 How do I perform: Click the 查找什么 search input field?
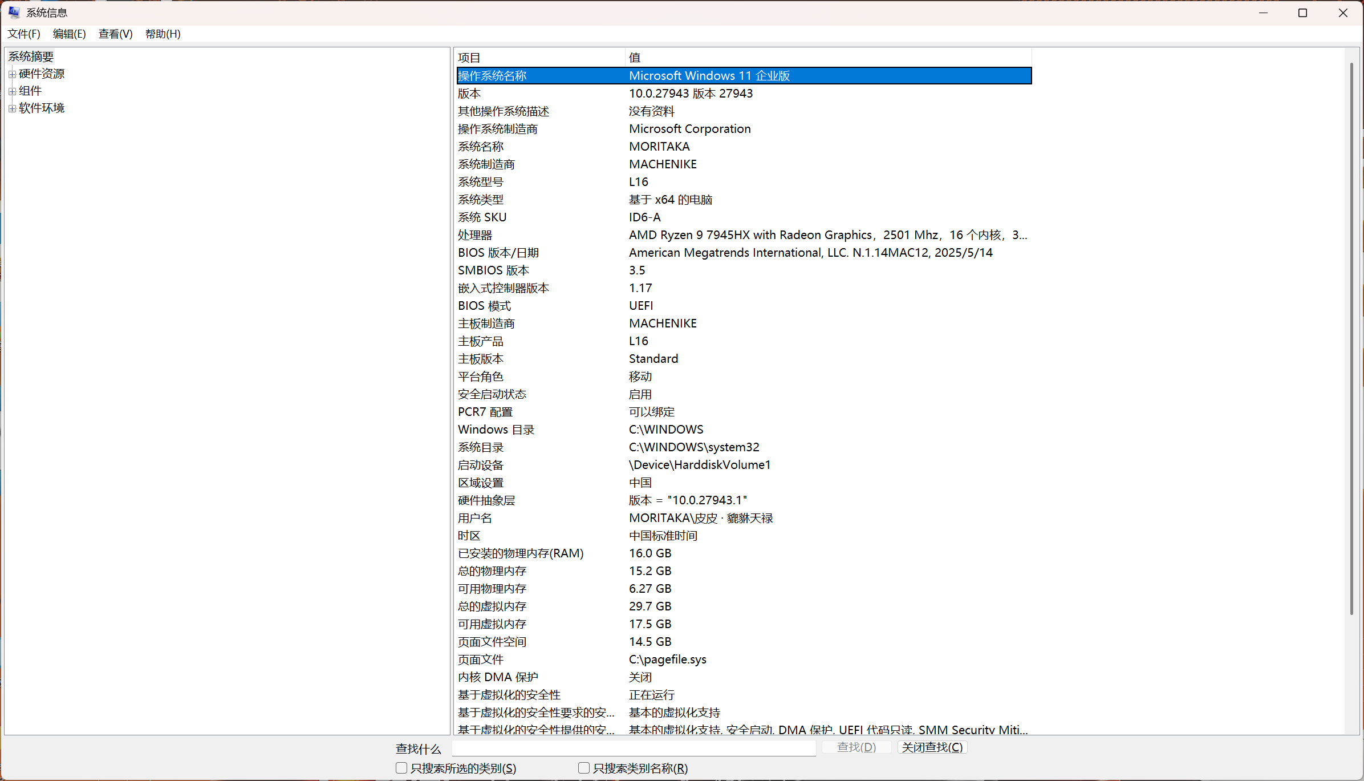coord(633,748)
